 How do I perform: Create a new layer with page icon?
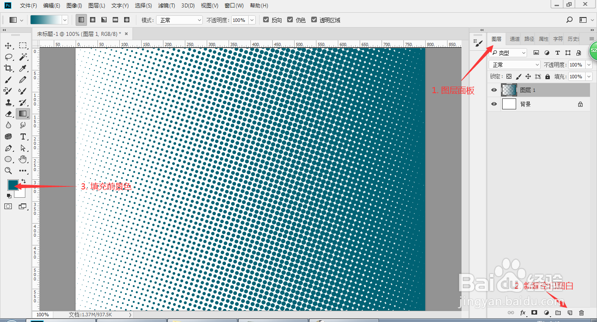[x=570, y=313]
